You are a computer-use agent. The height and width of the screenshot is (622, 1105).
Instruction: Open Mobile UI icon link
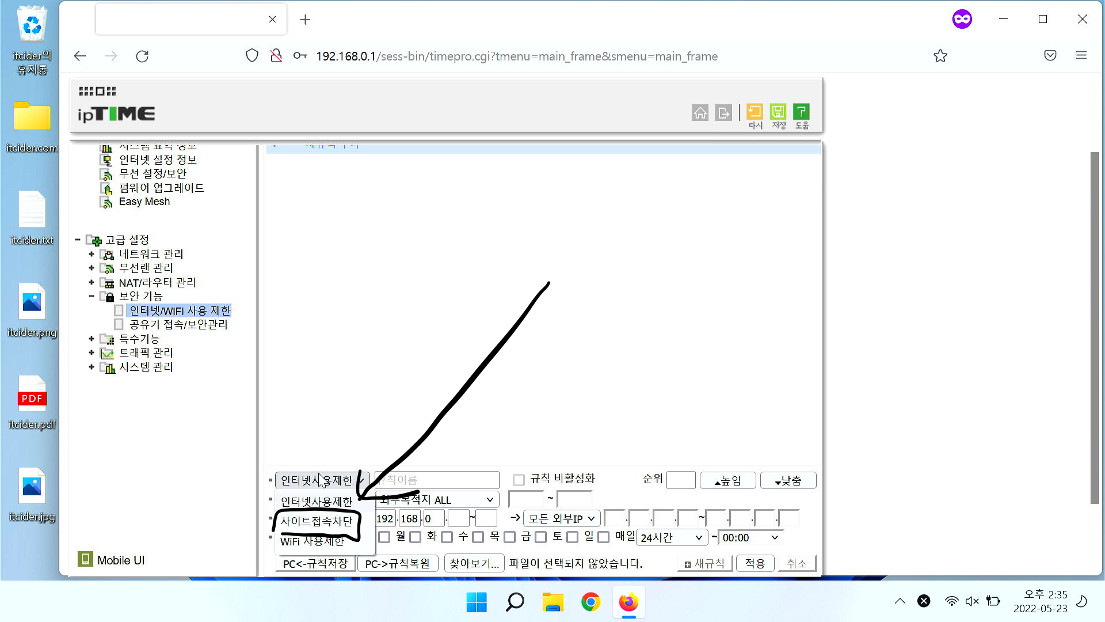click(x=85, y=559)
